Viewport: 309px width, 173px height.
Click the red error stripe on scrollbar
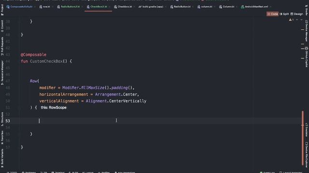tap(303, 138)
